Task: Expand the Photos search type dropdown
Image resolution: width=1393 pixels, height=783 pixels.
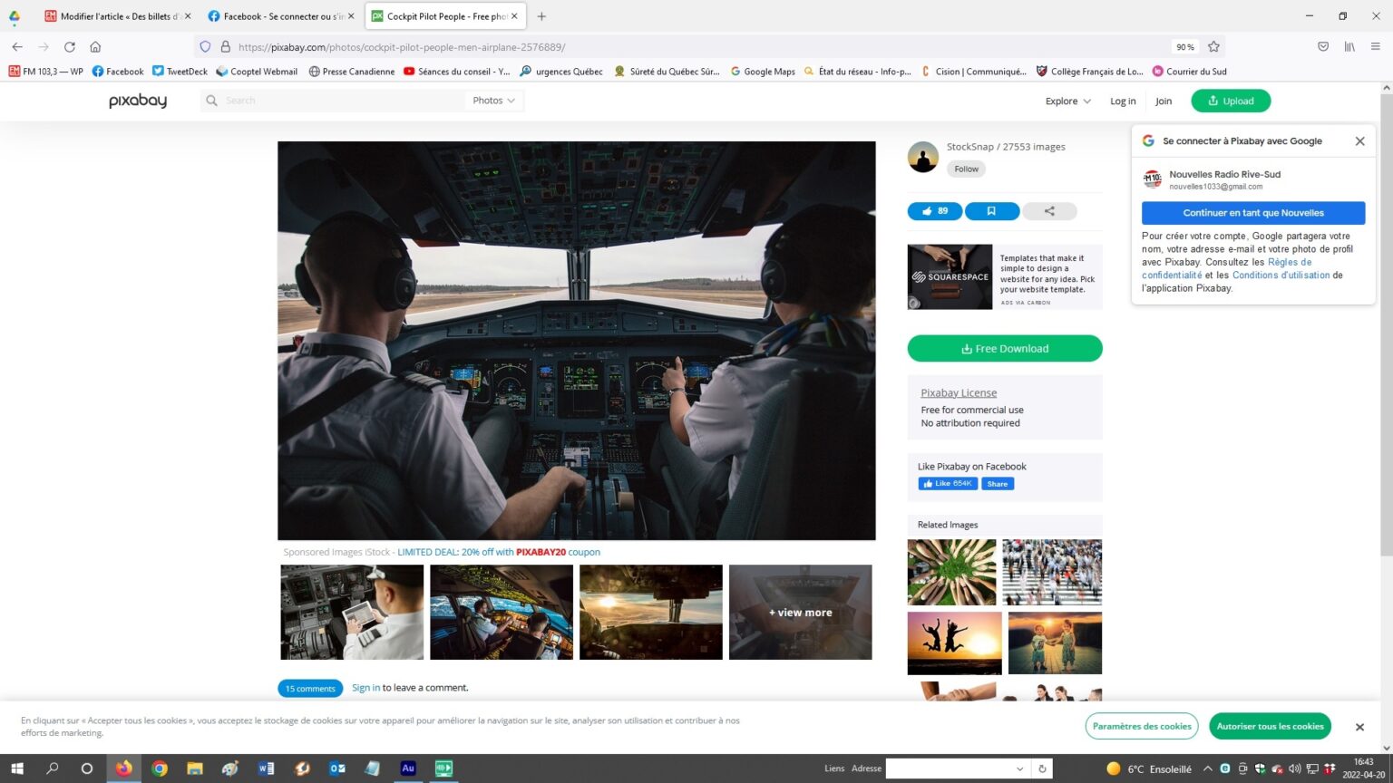Action: tap(493, 101)
